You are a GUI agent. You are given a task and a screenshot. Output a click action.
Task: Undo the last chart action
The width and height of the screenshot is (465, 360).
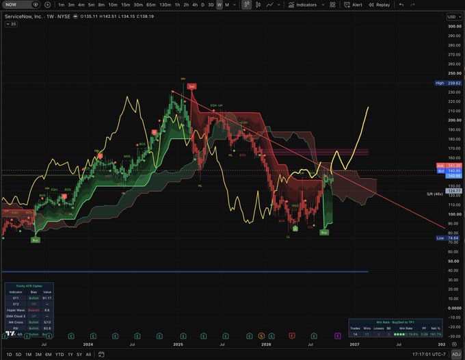401,5
